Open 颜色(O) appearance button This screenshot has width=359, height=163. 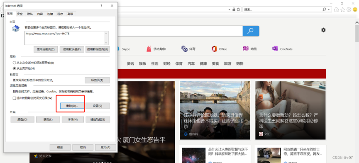(22, 119)
